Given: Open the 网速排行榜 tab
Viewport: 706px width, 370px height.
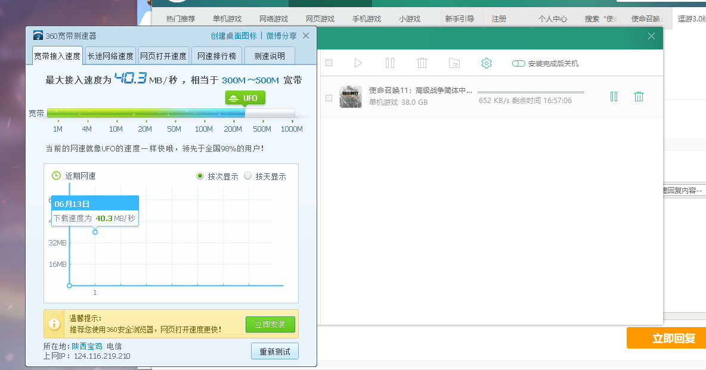Looking at the screenshot, I should 216,56.
